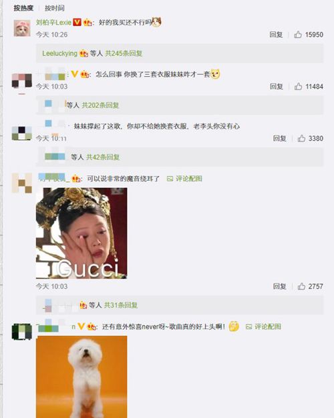Switch to 按时间 sorting tab

point(55,8)
